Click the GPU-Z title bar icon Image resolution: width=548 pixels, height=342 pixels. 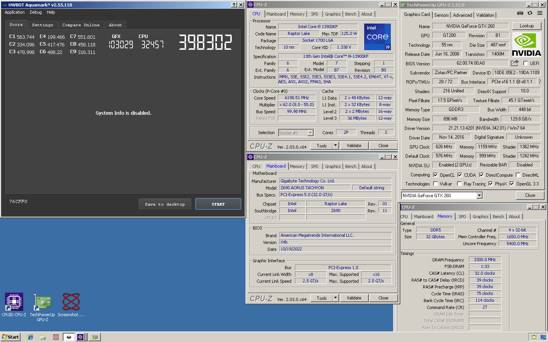click(x=403, y=5)
